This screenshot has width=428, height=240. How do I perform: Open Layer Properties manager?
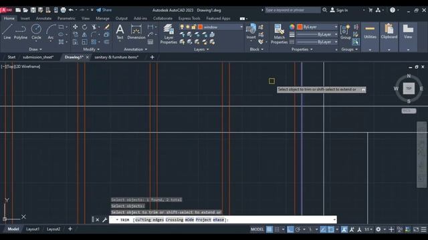pos(169,34)
